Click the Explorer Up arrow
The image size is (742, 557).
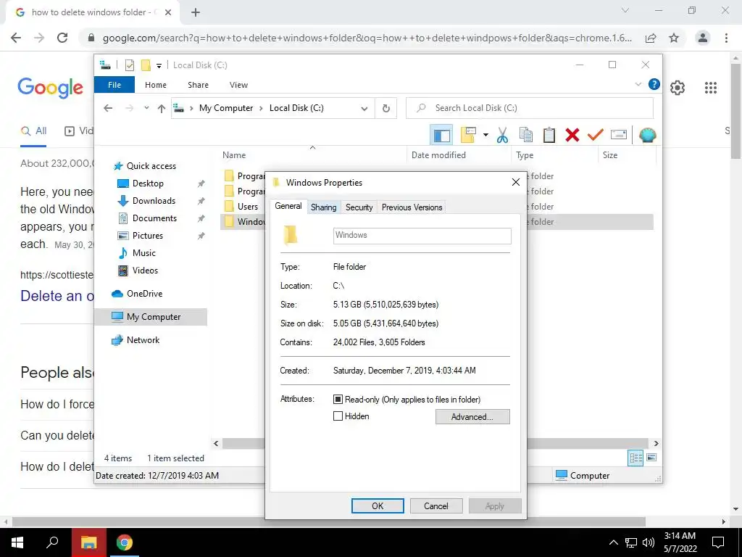point(162,109)
